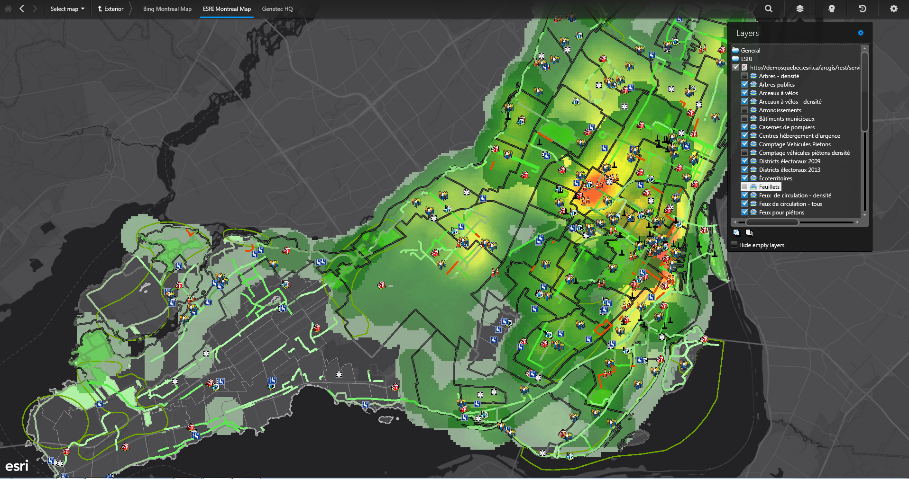Click the right arrow of the horizontal scrollbar
Screen dimensions: 909x479
click(x=857, y=222)
